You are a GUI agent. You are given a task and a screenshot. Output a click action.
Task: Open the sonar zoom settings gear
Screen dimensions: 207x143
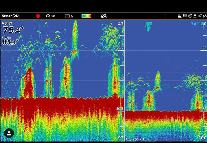(x=104, y=16)
